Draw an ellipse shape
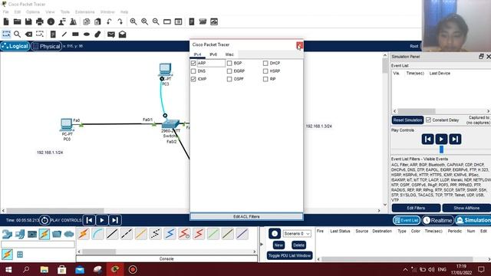 [87, 34]
